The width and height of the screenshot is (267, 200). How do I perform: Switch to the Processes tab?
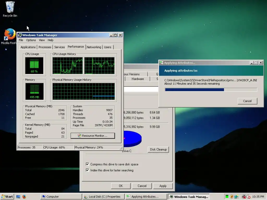point(45,47)
